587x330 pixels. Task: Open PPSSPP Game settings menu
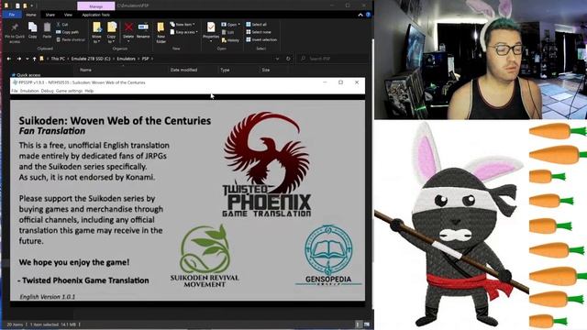69,91
